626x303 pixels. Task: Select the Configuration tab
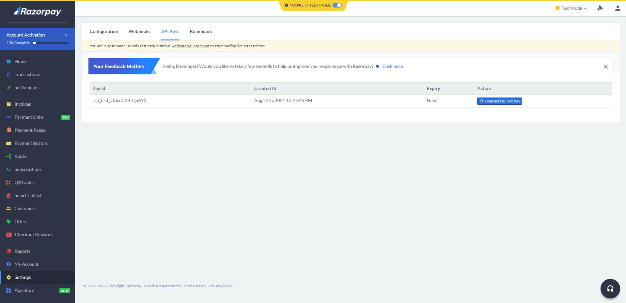pyautogui.click(x=104, y=31)
